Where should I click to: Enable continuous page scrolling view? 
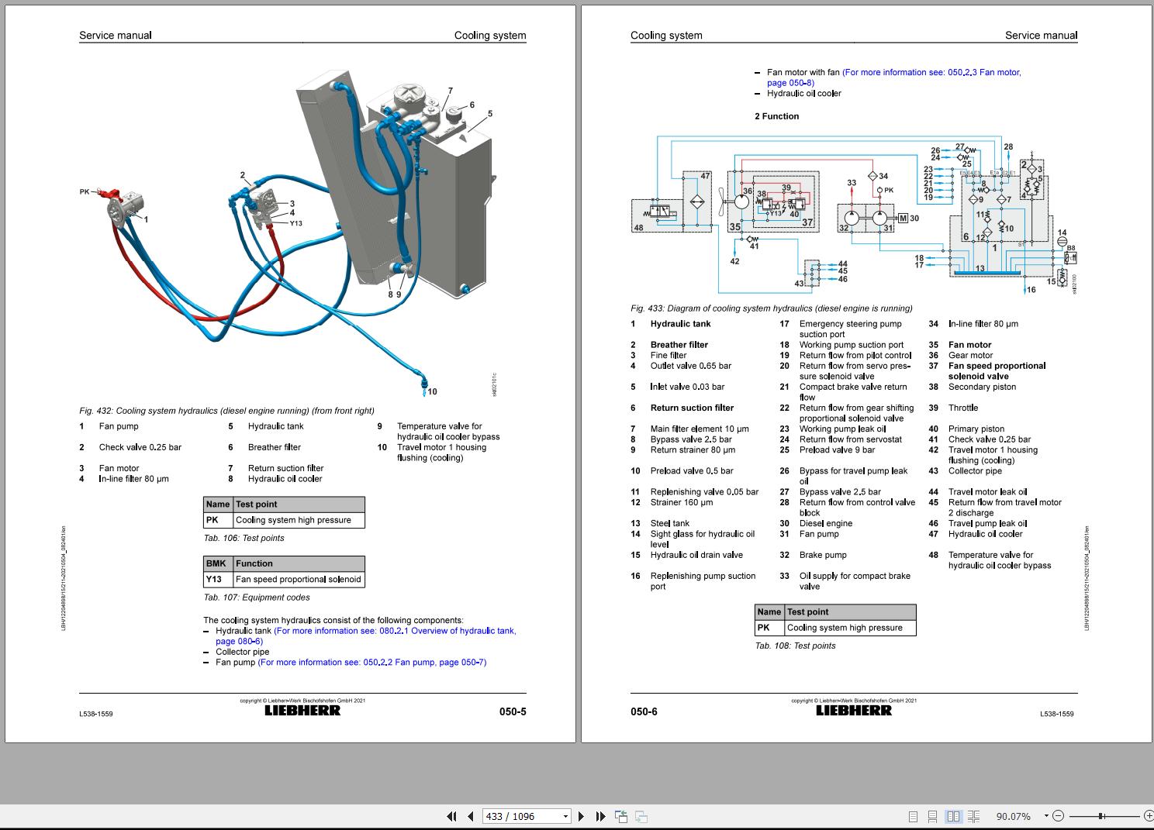coord(932,816)
